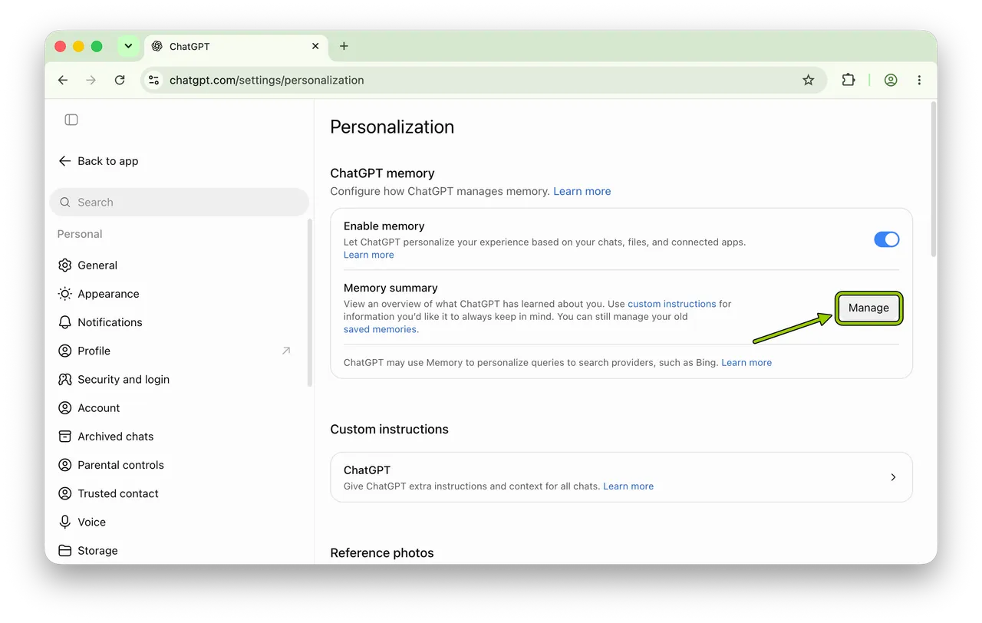Open the browser extensions puzzle icon
This screenshot has width=982, height=623.
(x=848, y=80)
